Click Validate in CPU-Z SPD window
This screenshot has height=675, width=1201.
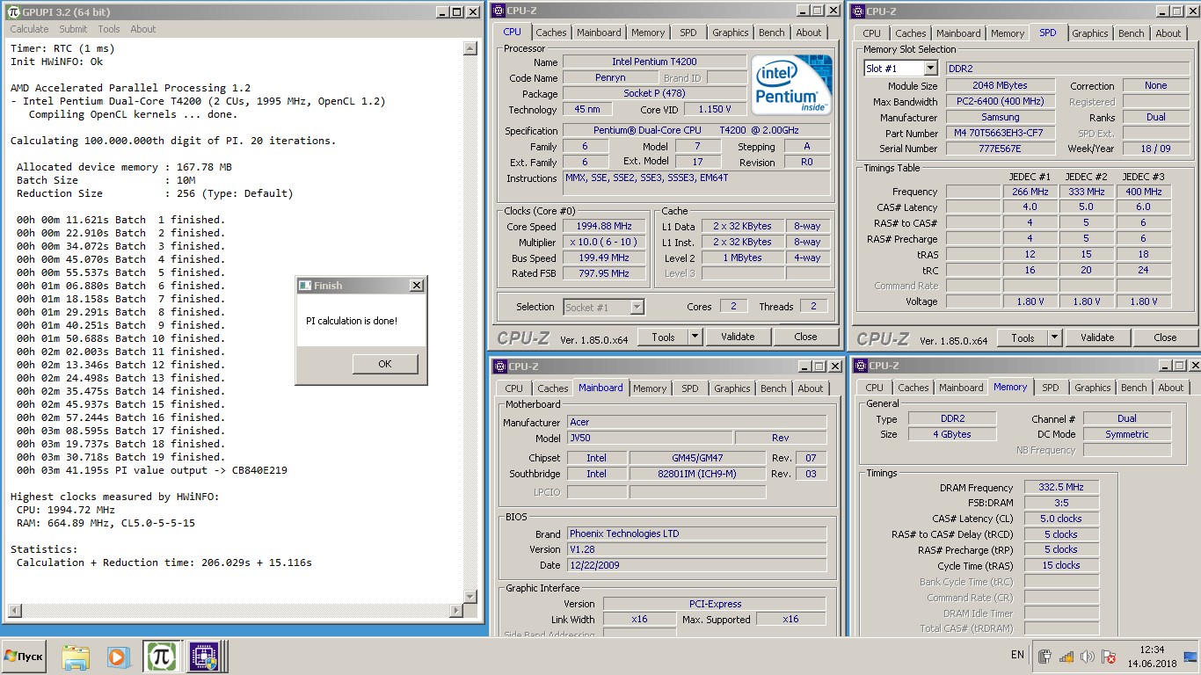1096,337
